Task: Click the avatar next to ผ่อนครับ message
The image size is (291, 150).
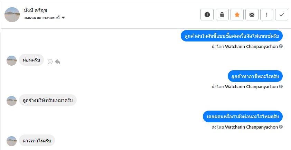Action: point(12,60)
